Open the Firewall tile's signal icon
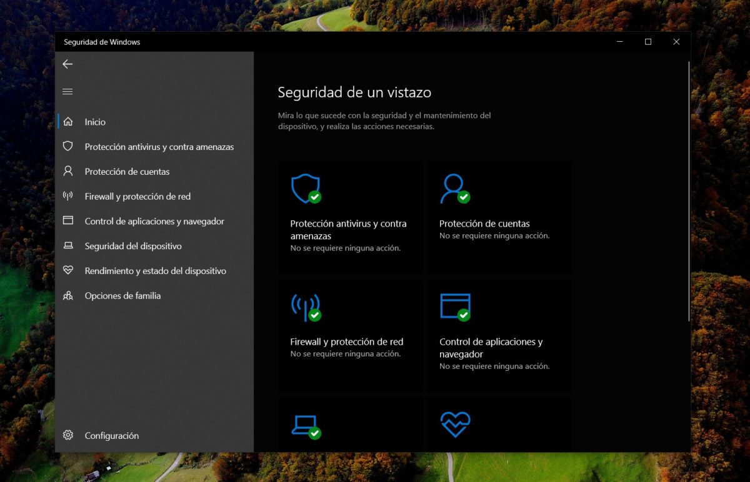Image resolution: width=750 pixels, height=482 pixels. 306,307
